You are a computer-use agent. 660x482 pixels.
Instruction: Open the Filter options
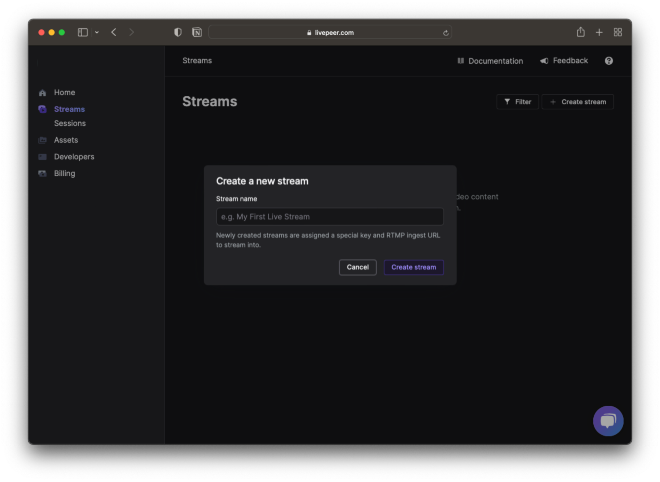click(x=517, y=102)
